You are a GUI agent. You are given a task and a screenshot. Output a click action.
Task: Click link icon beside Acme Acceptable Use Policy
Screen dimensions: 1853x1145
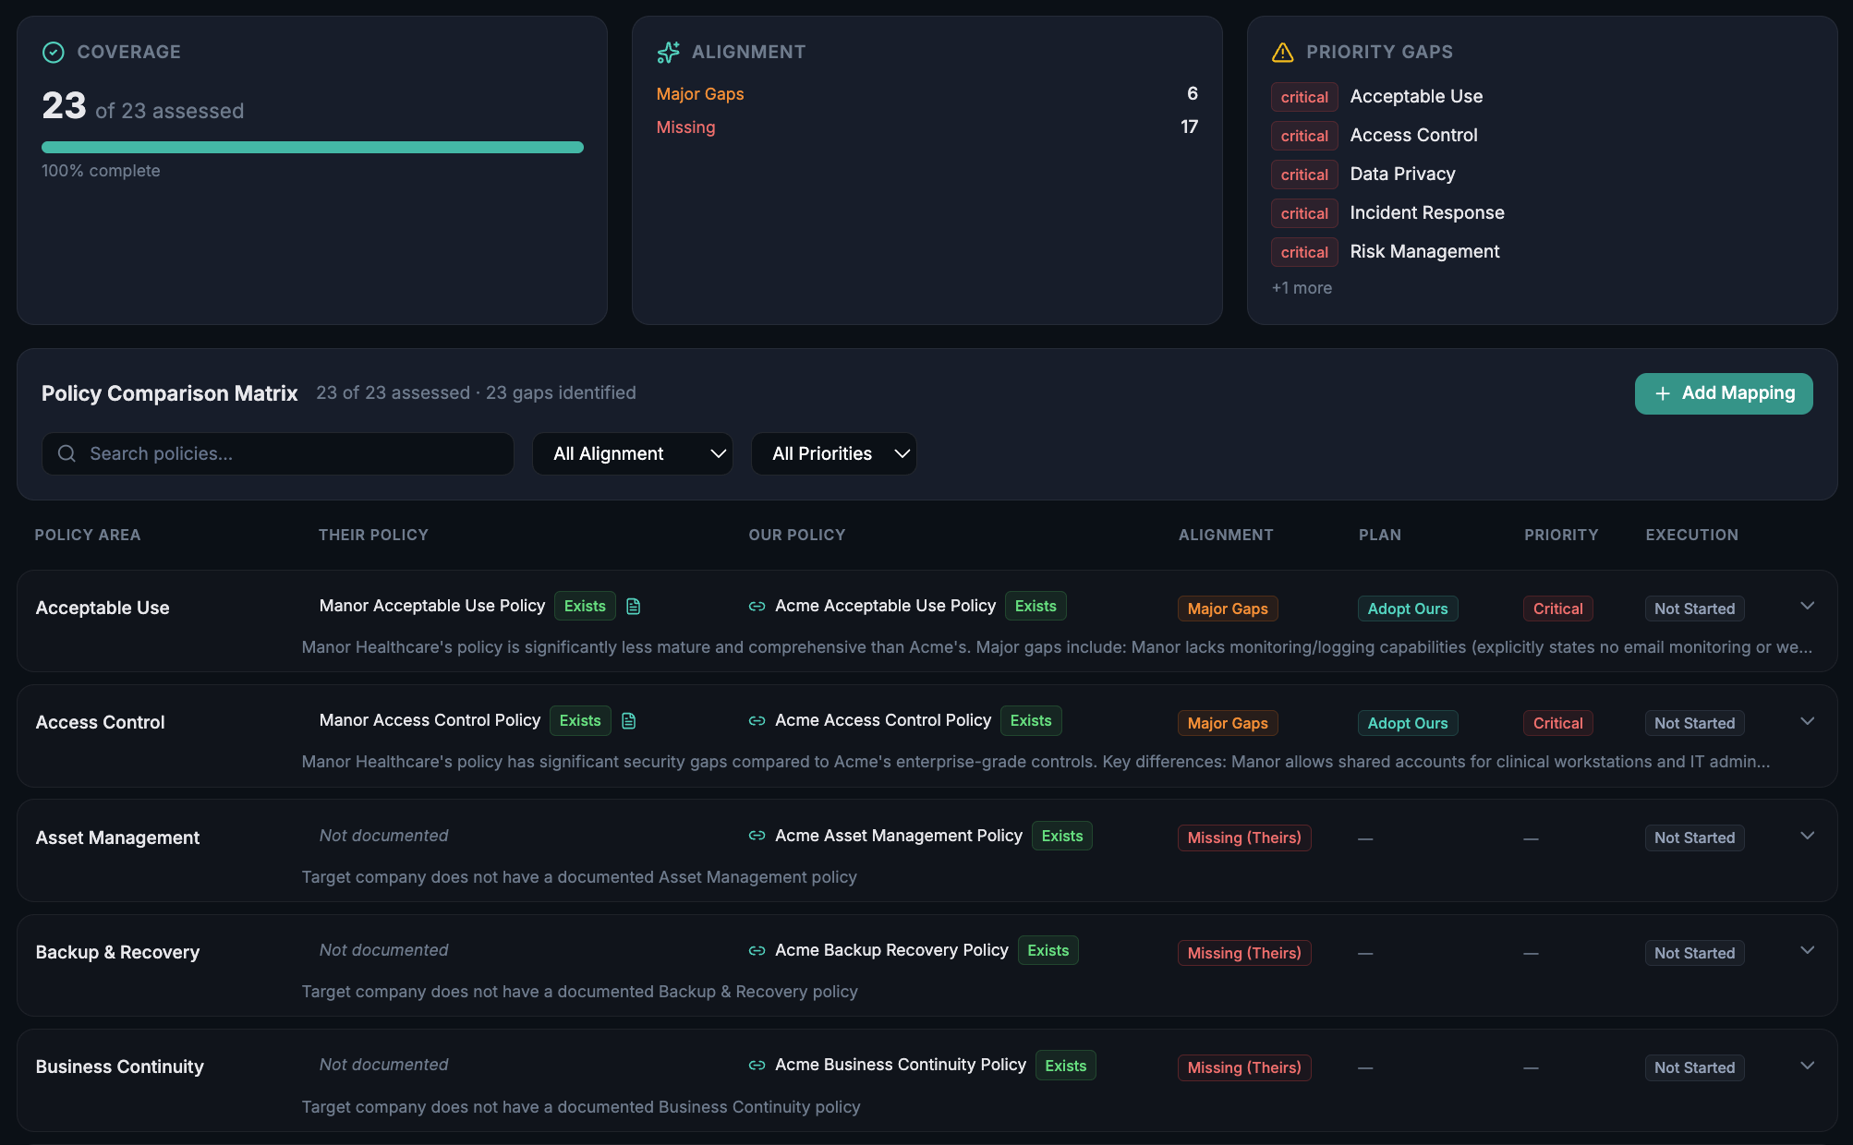(x=757, y=607)
